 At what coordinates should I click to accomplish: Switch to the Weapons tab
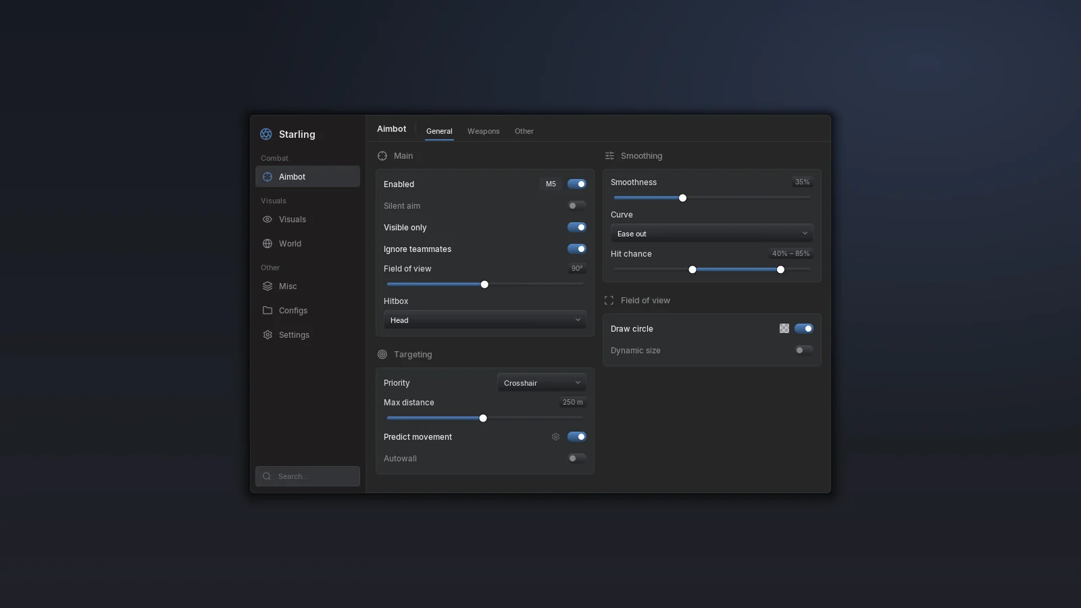[484, 131]
